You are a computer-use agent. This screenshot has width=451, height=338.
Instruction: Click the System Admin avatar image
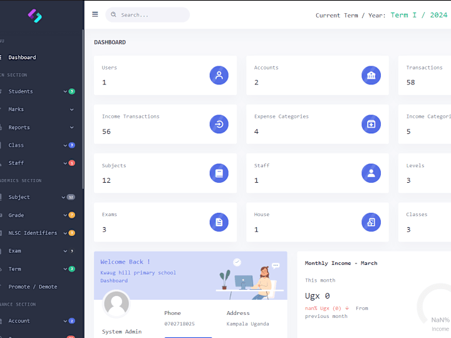[117, 304]
